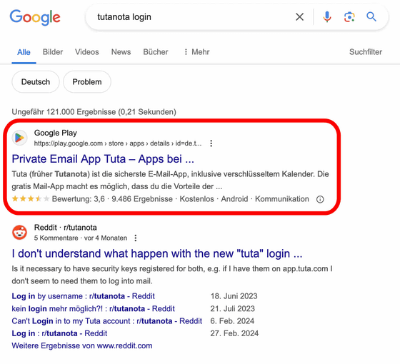
Task: Click the Google logo
Action: pos(35,17)
